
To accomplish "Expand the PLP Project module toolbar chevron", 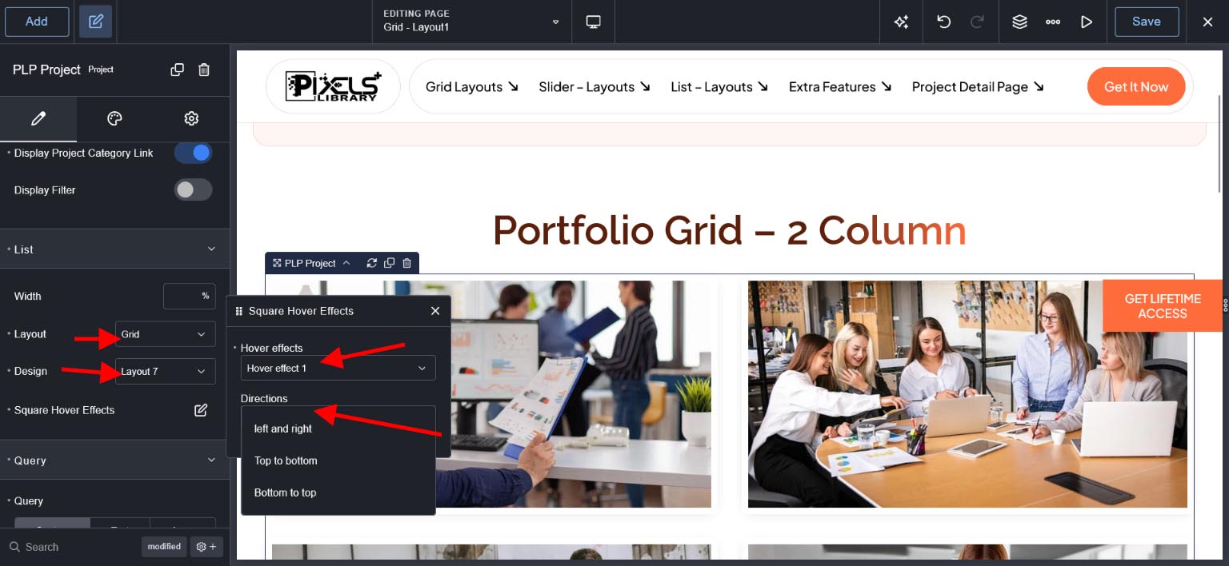I will point(346,263).
